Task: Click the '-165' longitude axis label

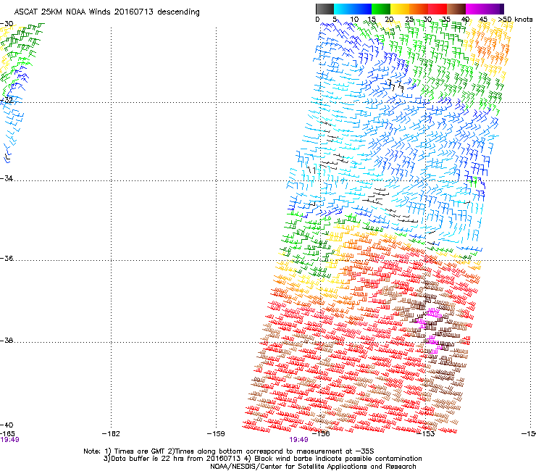Action: 7,433
